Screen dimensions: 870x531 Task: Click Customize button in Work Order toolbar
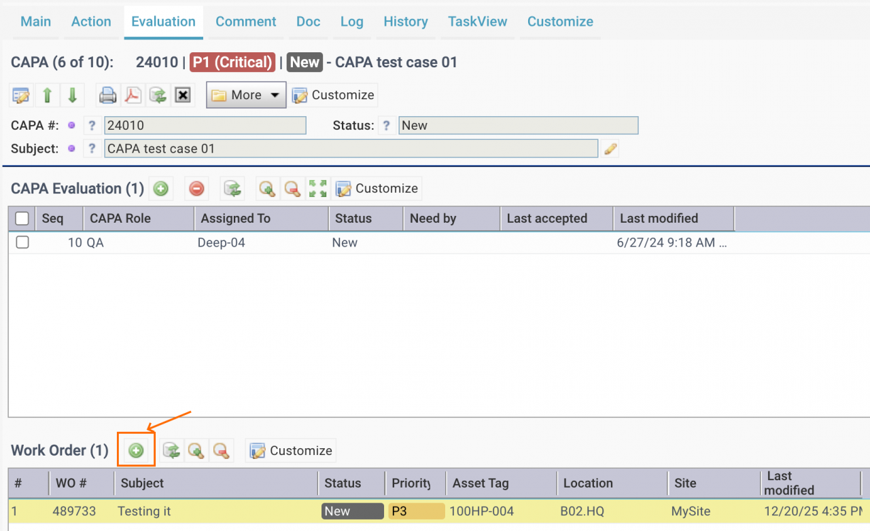(291, 450)
